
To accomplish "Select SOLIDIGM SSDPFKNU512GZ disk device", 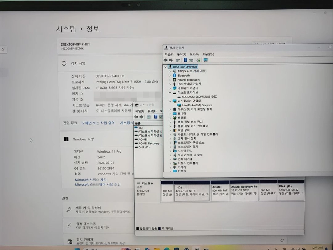I will 199,97.
